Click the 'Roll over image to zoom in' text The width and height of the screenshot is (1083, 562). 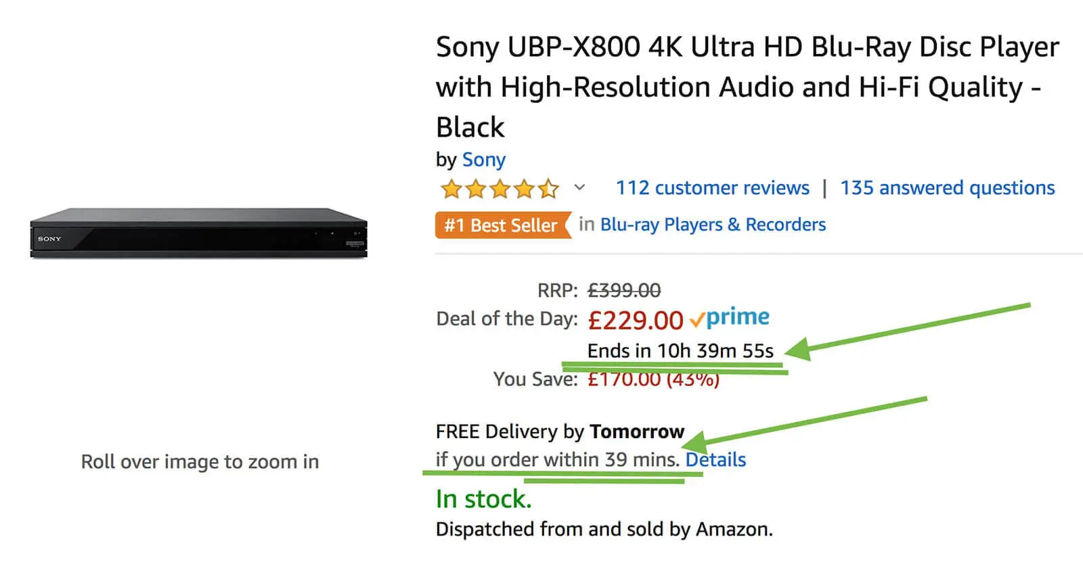coord(200,462)
